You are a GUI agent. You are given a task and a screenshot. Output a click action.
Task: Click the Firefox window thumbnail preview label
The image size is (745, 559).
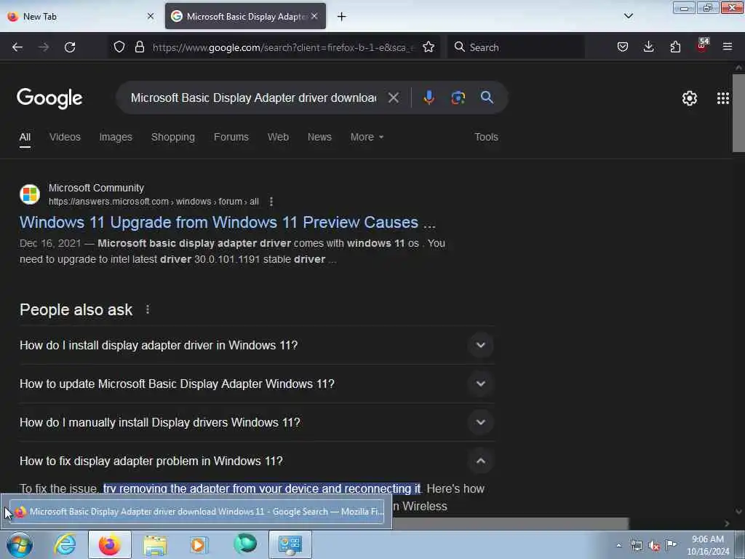196,512
